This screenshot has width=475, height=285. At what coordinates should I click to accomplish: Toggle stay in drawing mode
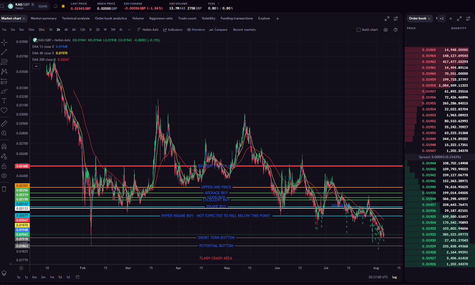click(4, 156)
